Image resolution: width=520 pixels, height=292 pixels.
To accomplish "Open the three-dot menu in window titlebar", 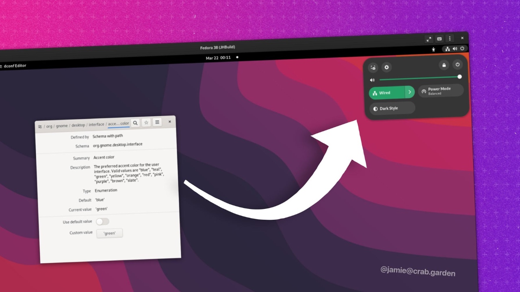I will click(449, 39).
